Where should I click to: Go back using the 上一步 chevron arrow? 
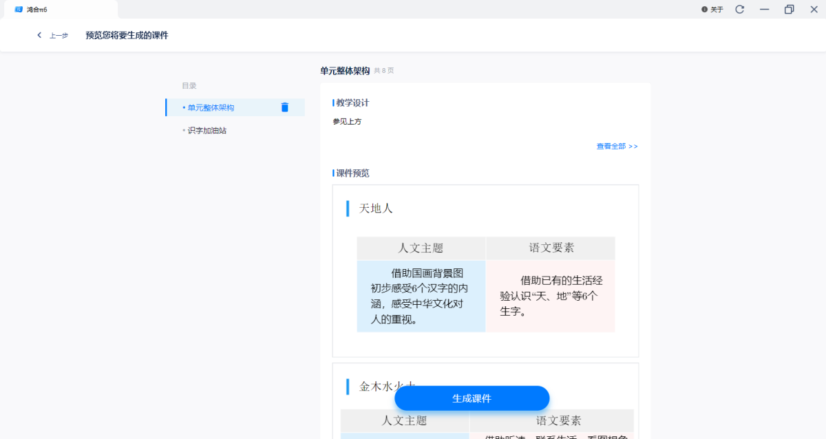[x=39, y=35]
